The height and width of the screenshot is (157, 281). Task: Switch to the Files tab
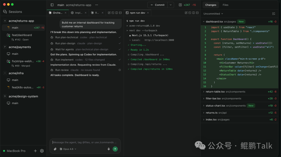225,5
